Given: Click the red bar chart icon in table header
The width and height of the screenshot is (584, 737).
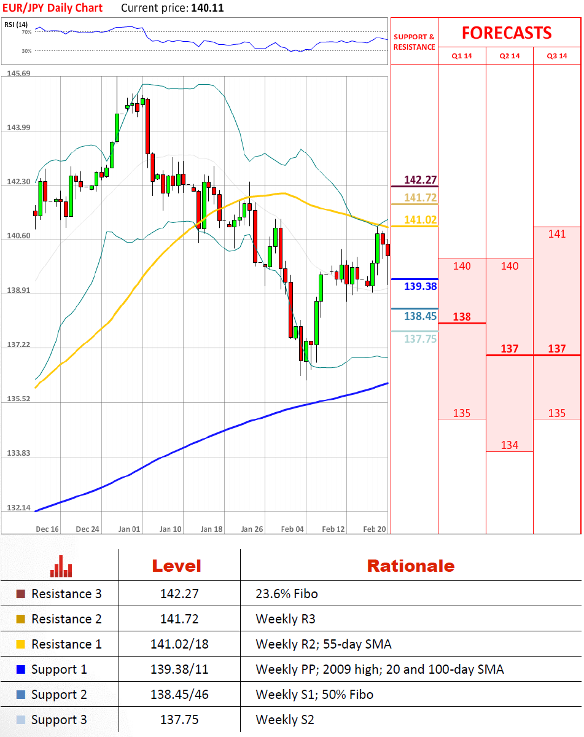Looking at the screenshot, I should (x=61, y=566).
